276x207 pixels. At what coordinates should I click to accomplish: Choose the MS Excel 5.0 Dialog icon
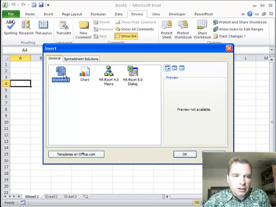point(133,76)
